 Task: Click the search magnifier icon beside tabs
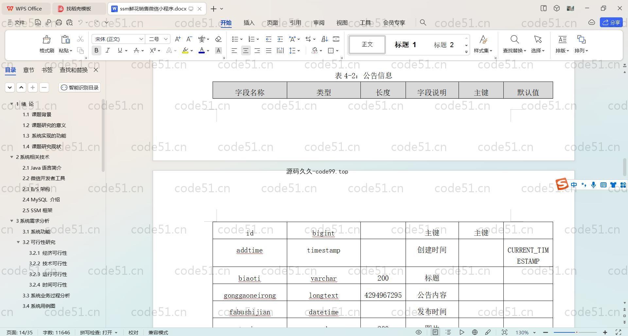(x=423, y=22)
